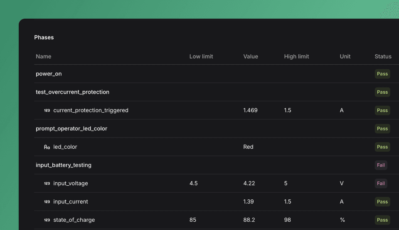The image size is (399, 230).
Task: Click the state_of_charge value 88.2
Action: click(x=249, y=220)
